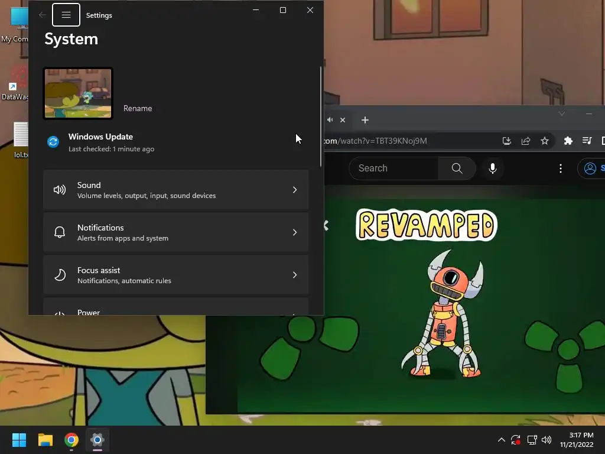Image resolution: width=605 pixels, height=454 pixels.
Task: Click the Settings gear on taskbar
Action: tap(97, 440)
